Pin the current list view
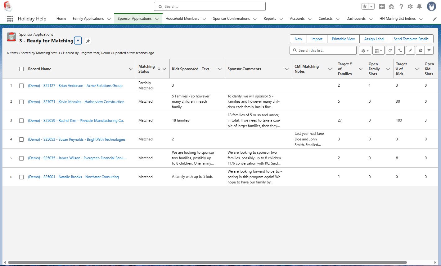This screenshot has width=441, height=266. click(x=88, y=41)
